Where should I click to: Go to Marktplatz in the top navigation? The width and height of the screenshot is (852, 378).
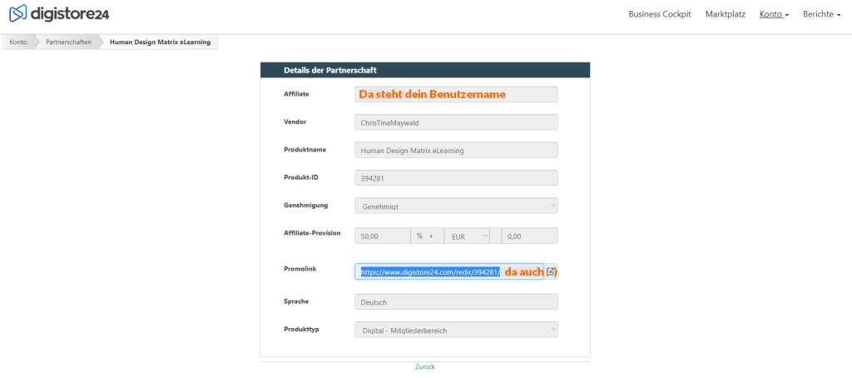[x=725, y=14]
